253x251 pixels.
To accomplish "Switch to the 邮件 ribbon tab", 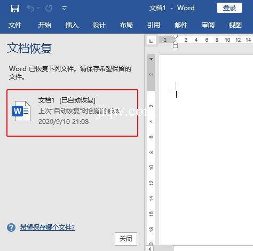I will [x=181, y=25].
